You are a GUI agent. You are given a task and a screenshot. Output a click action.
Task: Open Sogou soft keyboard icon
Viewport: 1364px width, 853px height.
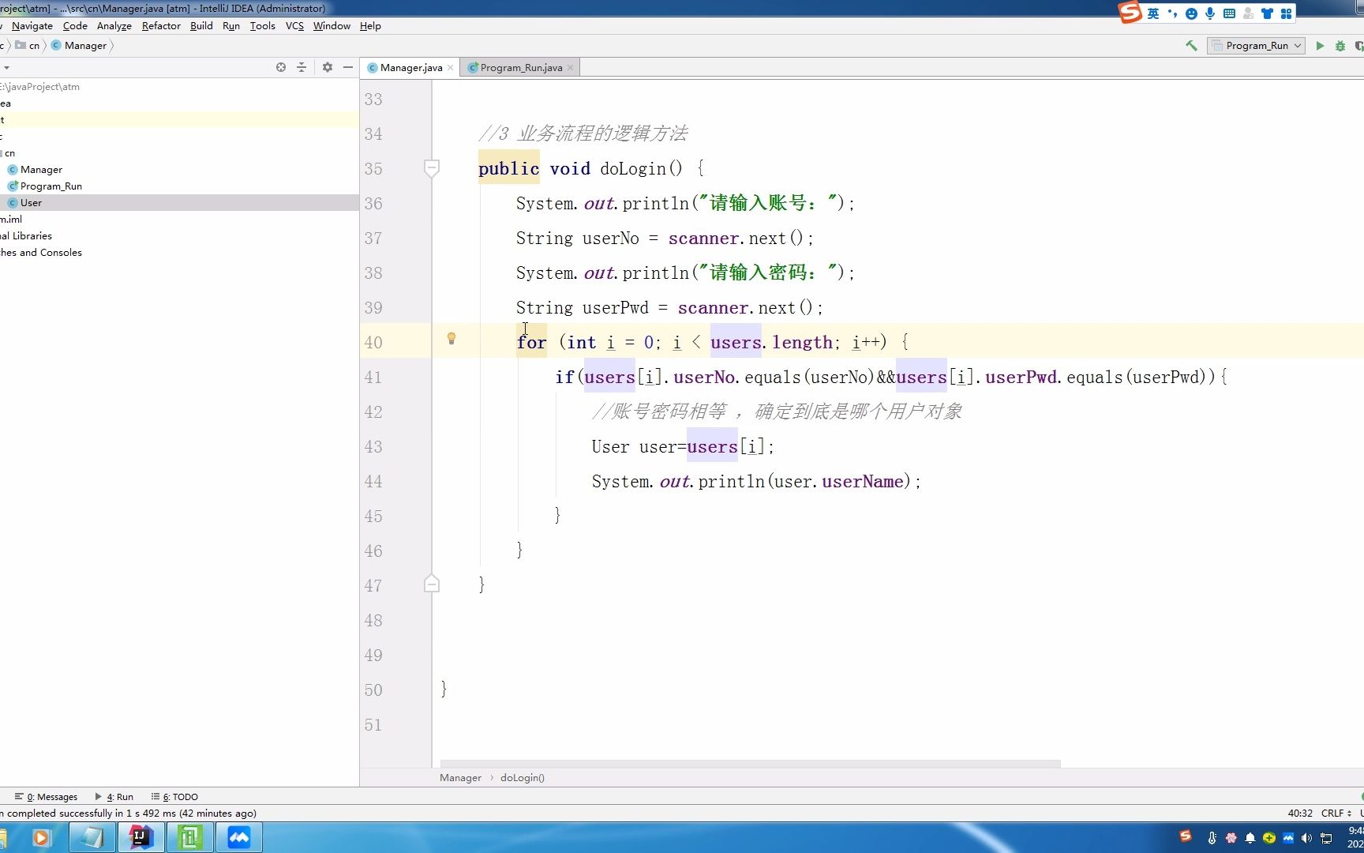[1229, 13]
